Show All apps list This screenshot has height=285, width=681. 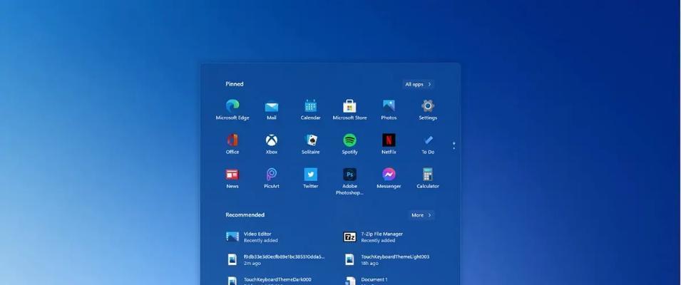[419, 84]
